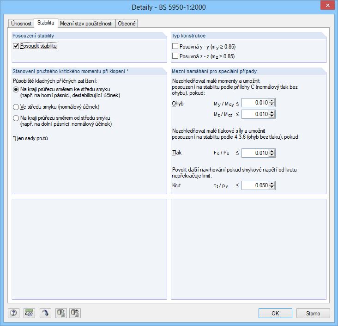Close the Detaily dialog window
The image size is (338, 326).
(328, 6)
